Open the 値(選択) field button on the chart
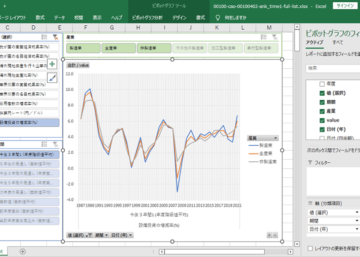The image size is (360, 257). tap(79, 235)
